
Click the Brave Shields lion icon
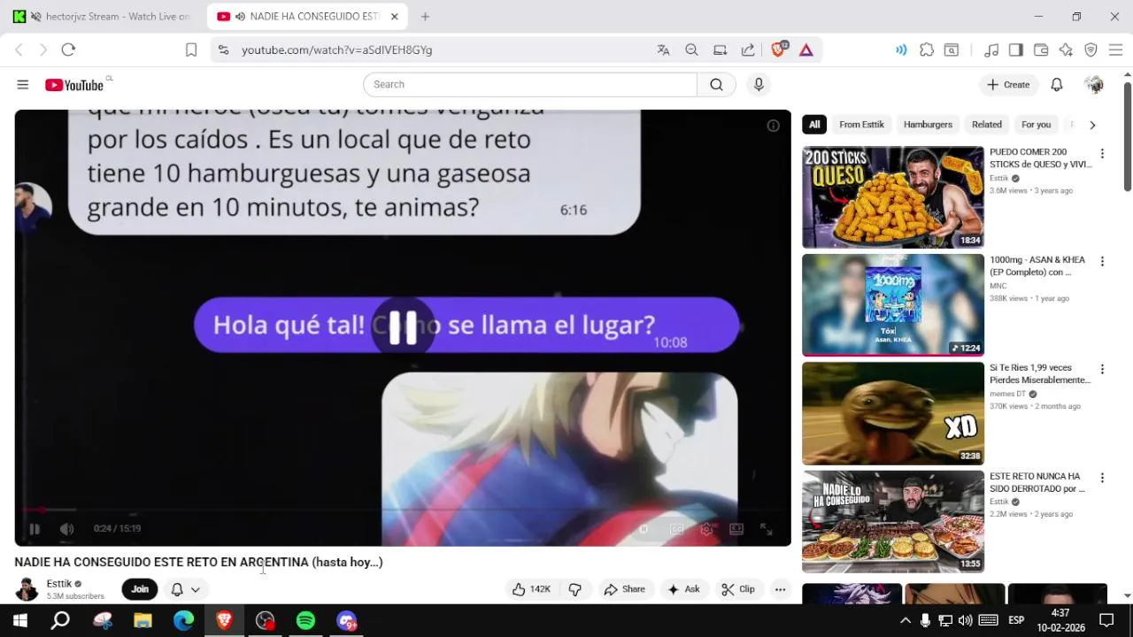(778, 50)
